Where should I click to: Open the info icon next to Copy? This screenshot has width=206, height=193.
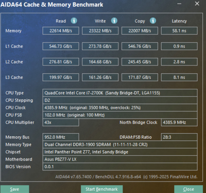point(153,21)
